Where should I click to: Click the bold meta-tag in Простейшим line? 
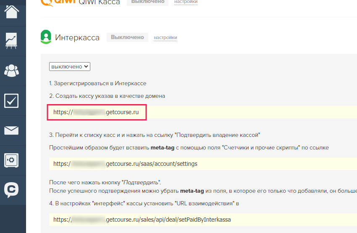pyautogui.click(x=163, y=148)
